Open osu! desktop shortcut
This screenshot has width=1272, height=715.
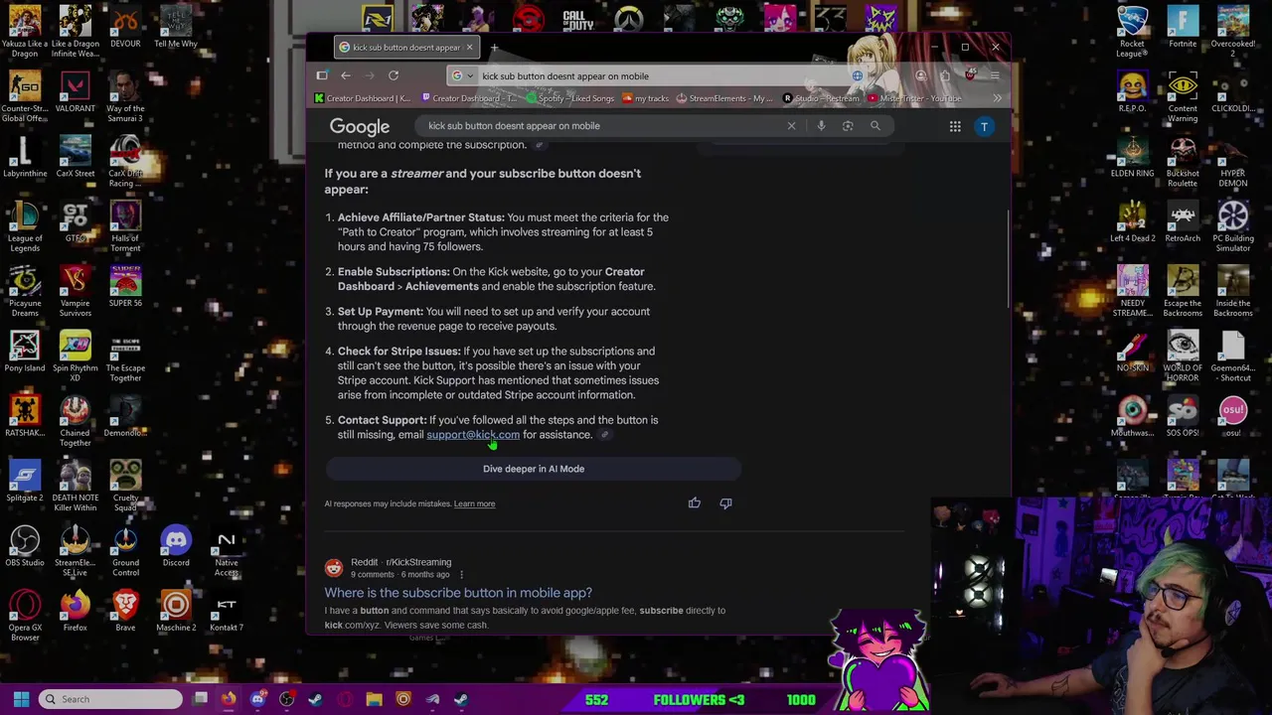pyautogui.click(x=1233, y=416)
